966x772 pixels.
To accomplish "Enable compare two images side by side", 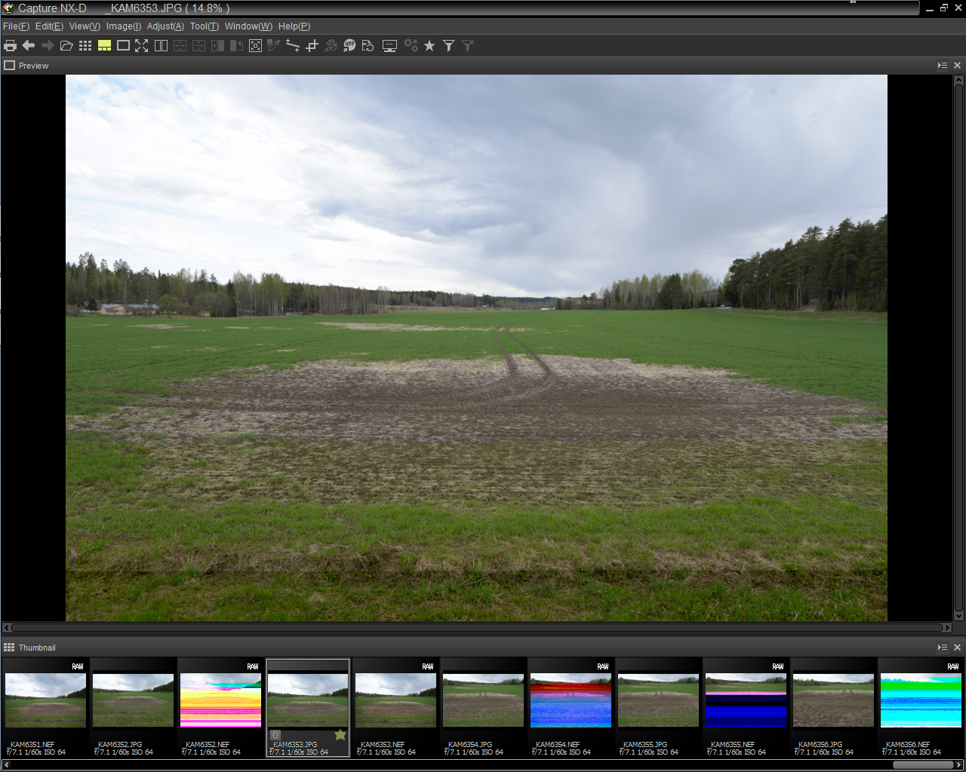I will click(x=161, y=46).
